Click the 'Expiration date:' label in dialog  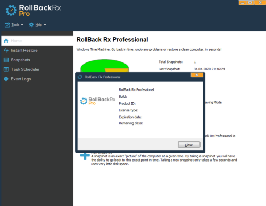[x=130, y=117]
